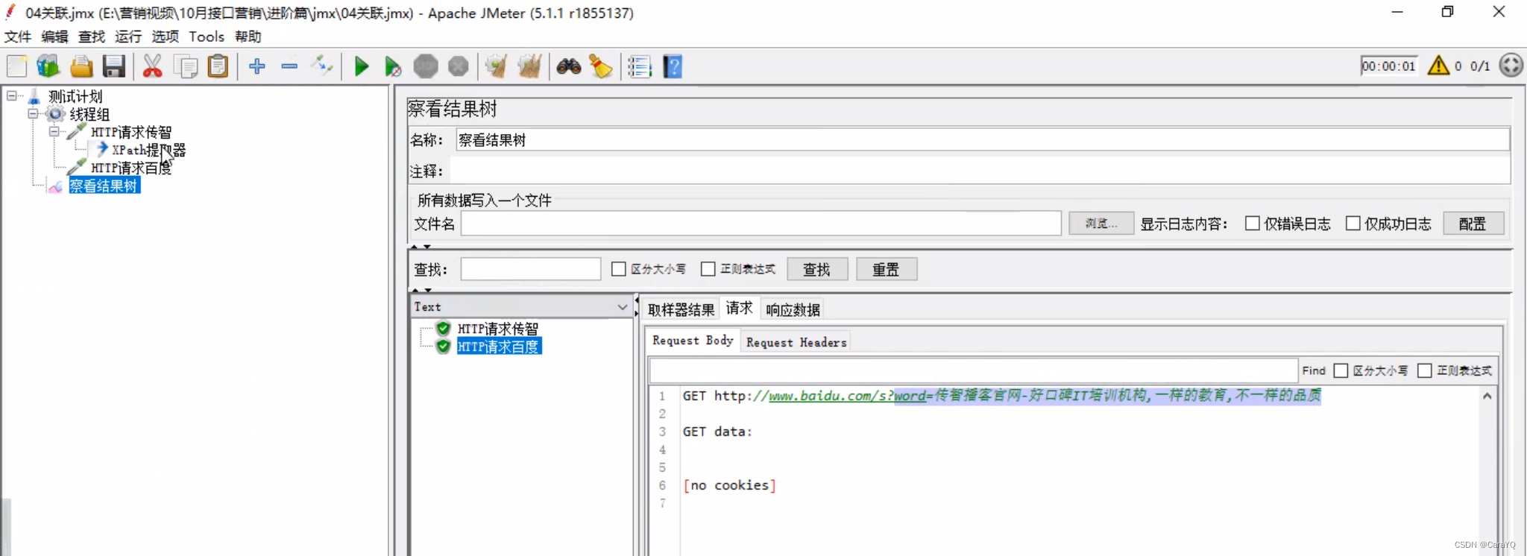Click the Expand all plus icon

(257, 66)
